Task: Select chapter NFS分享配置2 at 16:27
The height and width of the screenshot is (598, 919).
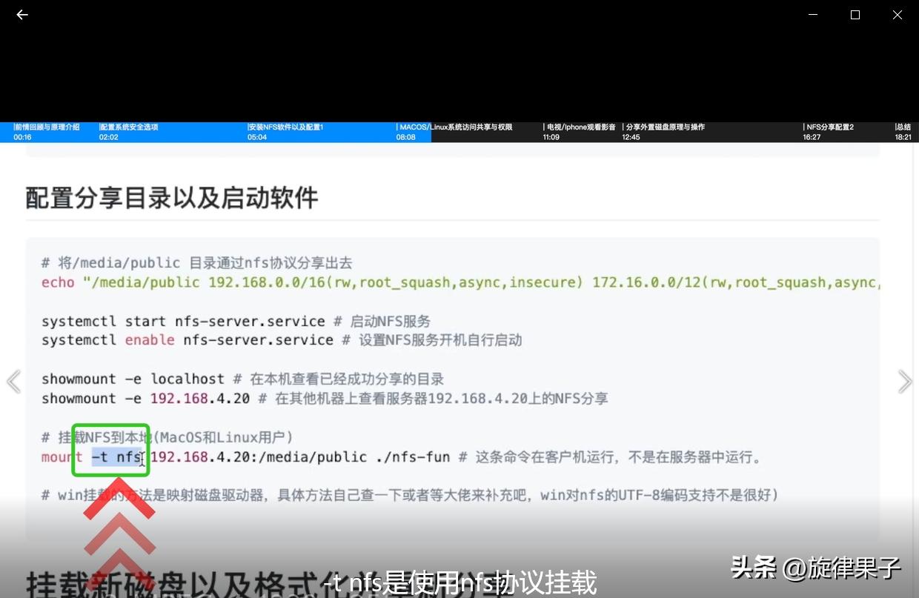Action: pos(830,132)
